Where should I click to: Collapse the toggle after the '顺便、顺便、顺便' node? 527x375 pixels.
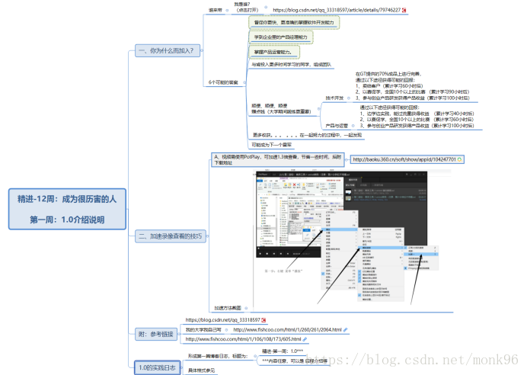click(x=319, y=109)
